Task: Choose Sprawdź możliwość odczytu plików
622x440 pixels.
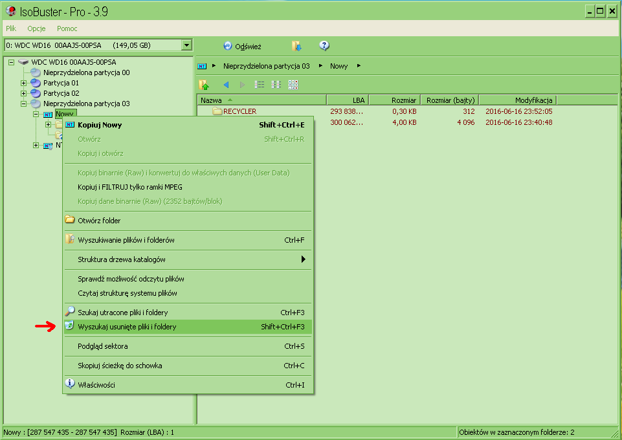Action: (188, 279)
